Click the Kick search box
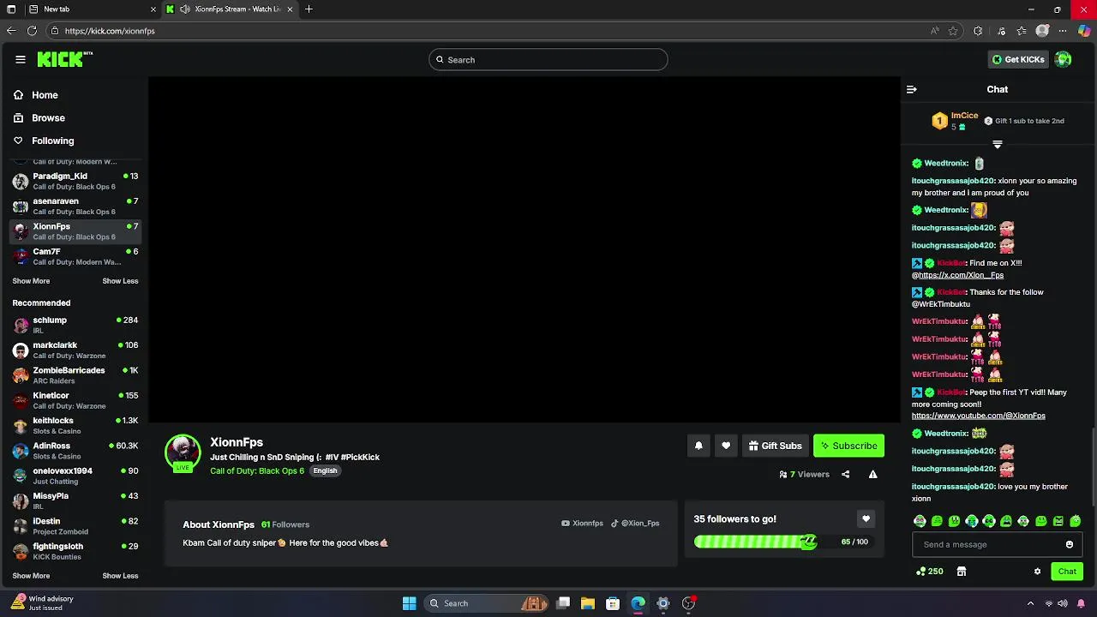The height and width of the screenshot is (617, 1097). tap(548, 59)
